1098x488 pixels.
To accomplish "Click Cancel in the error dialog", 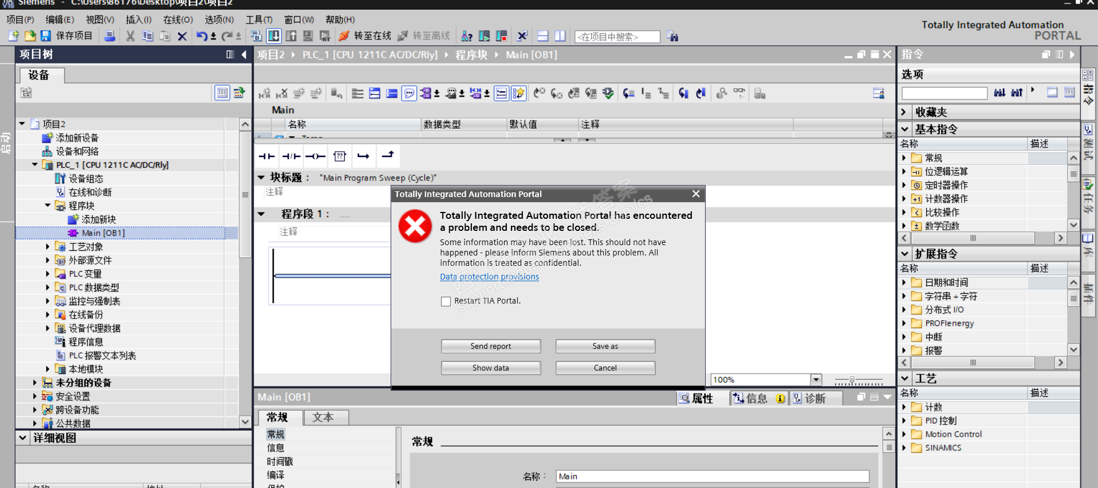I will [605, 368].
